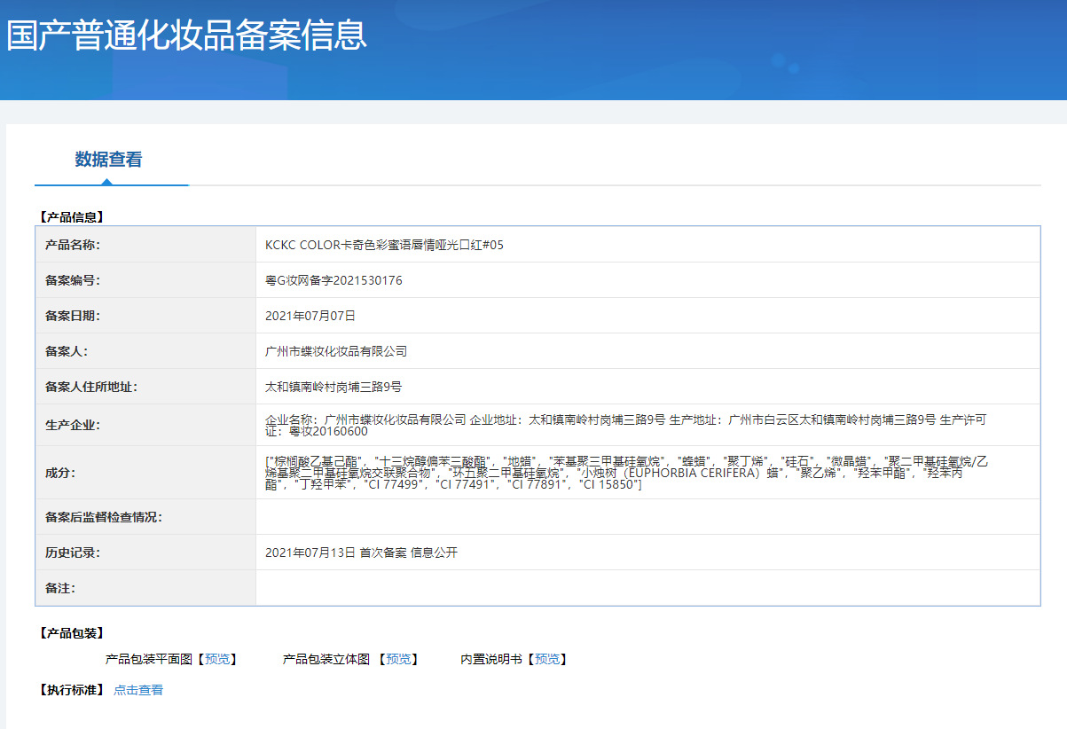Click the 成分 row label
Image resolution: width=1067 pixels, height=729 pixels.
coord(60,473)
